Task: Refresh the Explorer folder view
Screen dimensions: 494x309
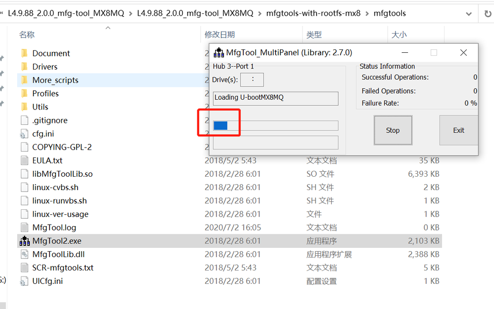Action: (x=488, y=13)
